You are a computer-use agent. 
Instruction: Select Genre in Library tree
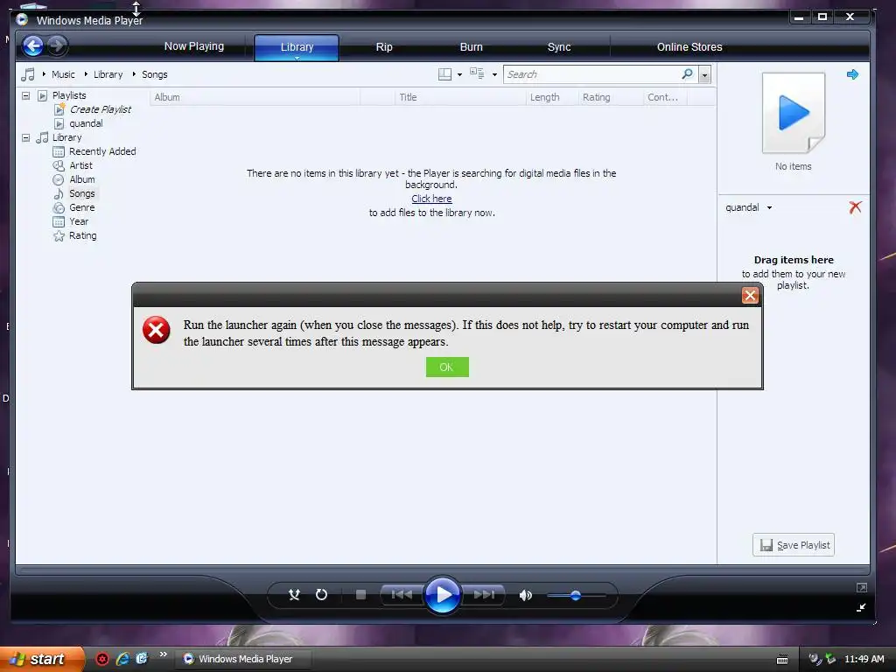point(81,207)
